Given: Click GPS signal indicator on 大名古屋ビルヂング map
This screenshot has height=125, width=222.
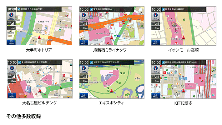Looking at the screenshot, I should pyautogui.click(x=12, y=77).
